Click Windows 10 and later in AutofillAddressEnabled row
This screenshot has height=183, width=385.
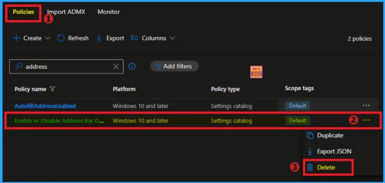pos(141,106)
